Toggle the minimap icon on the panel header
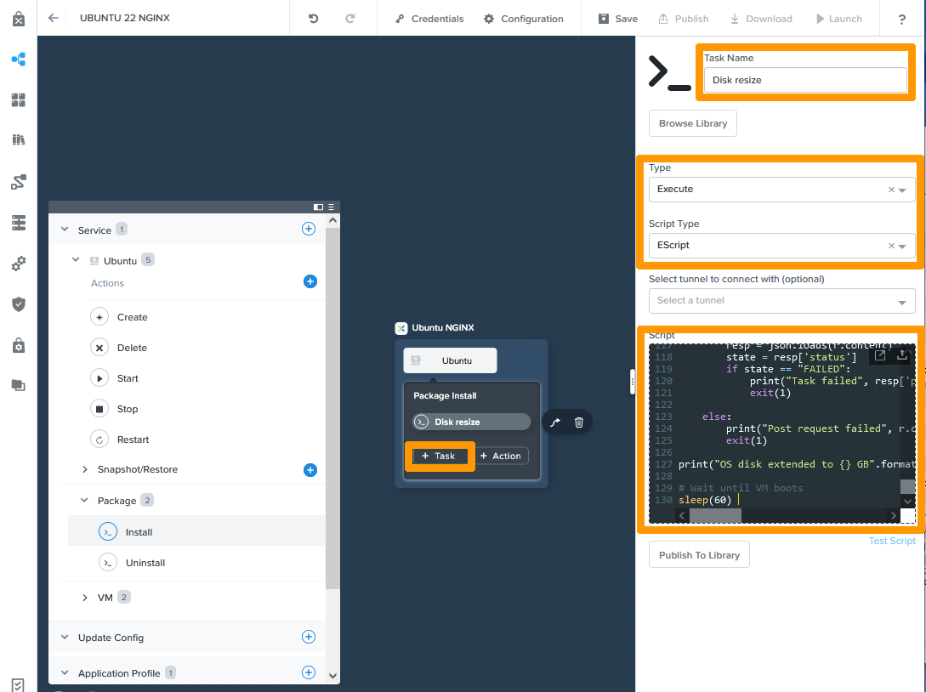 coord(318,207)
